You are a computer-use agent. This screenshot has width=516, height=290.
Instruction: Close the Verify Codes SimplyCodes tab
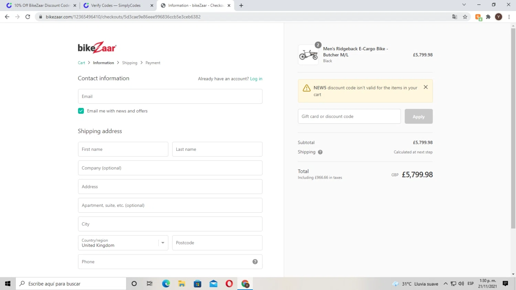[x=152, y=5]
